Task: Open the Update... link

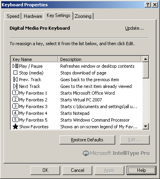Action: 134,28
